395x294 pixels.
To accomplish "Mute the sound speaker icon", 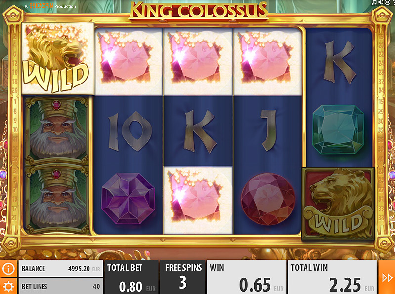I will 381,2.
